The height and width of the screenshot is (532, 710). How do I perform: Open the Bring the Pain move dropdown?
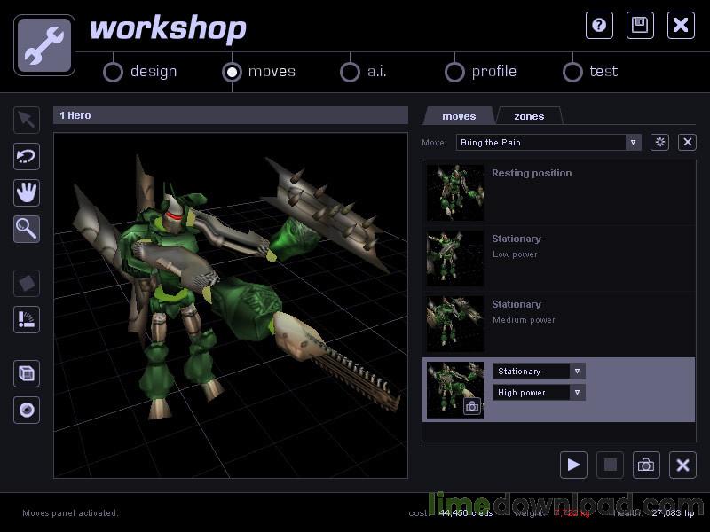click(x=633, y=142)
